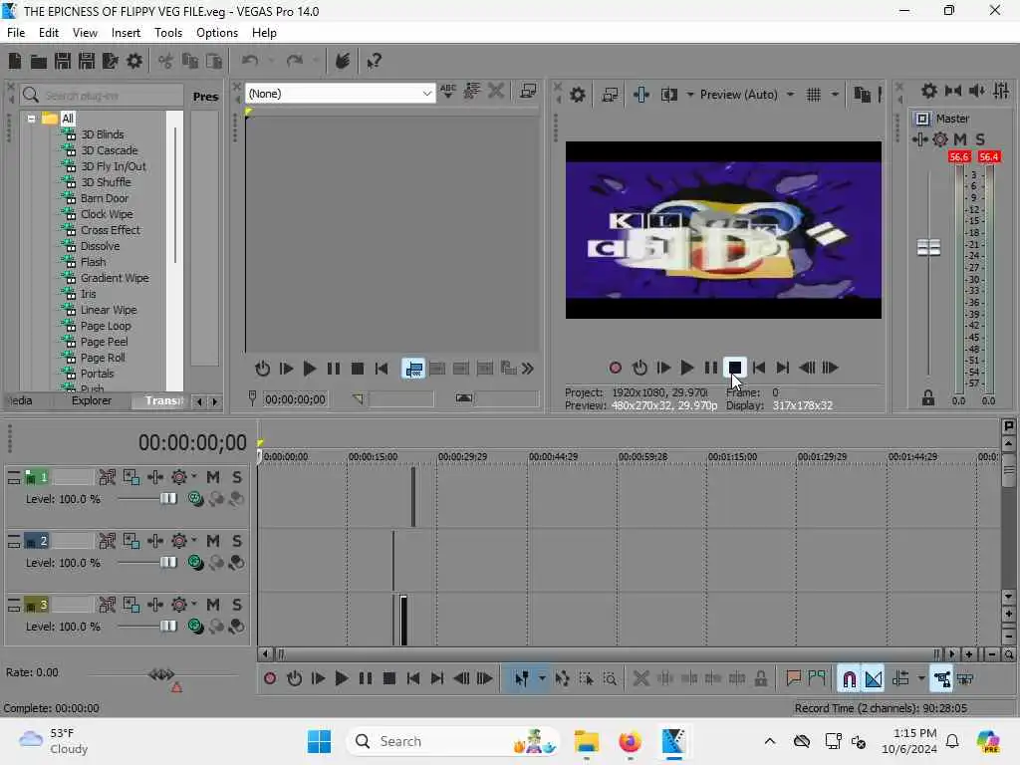
Task: Mute video track 2
Action: pyautogui.click(x=213, y=541)
